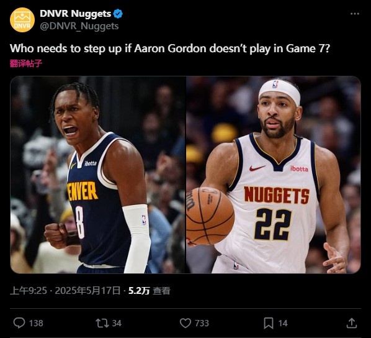Open the three-dot more options menu
This screenshot has height=338, width=371.
click(x=355, y=14)
